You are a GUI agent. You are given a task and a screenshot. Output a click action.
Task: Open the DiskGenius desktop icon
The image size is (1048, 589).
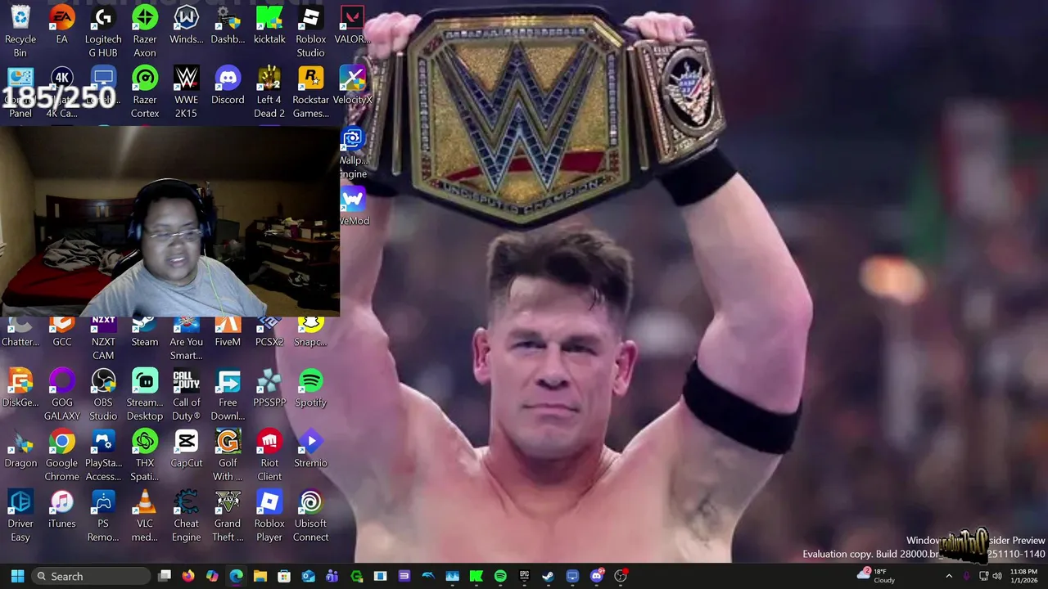click(x=20, y=388)
